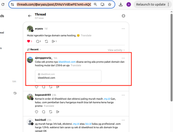The width and height of the screenshot is (173, 132).
Task: Click the Edit link in left sidebar
Action: (14, 82)
